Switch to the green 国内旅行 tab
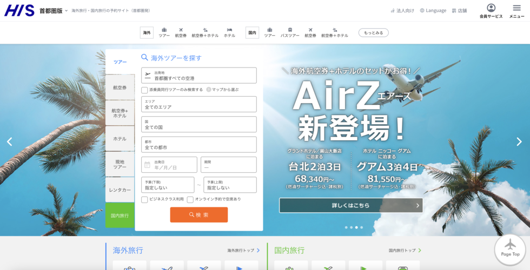 (120, 215)
